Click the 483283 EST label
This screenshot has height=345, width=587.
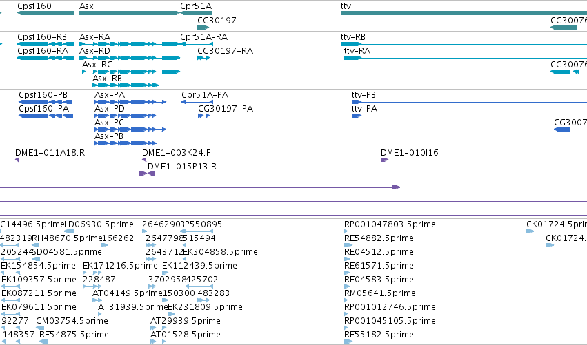[213, 294]
